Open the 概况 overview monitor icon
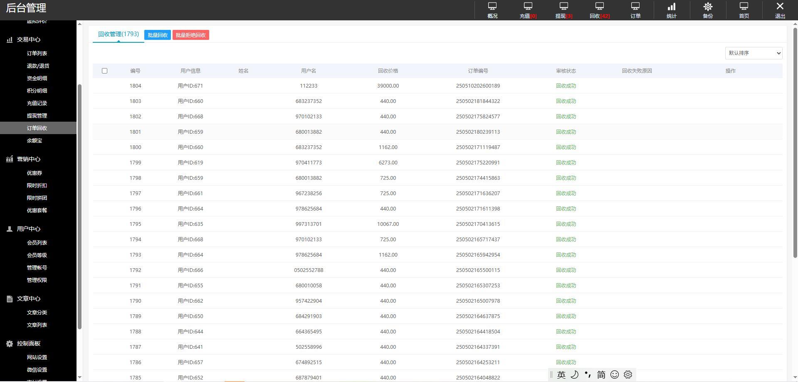 click(492, 6)
